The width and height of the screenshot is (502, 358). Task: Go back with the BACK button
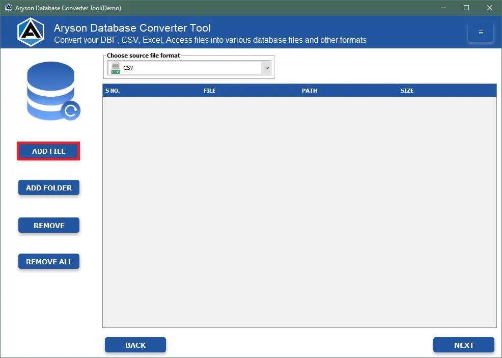pyautogui.click(x=135, y=345)
